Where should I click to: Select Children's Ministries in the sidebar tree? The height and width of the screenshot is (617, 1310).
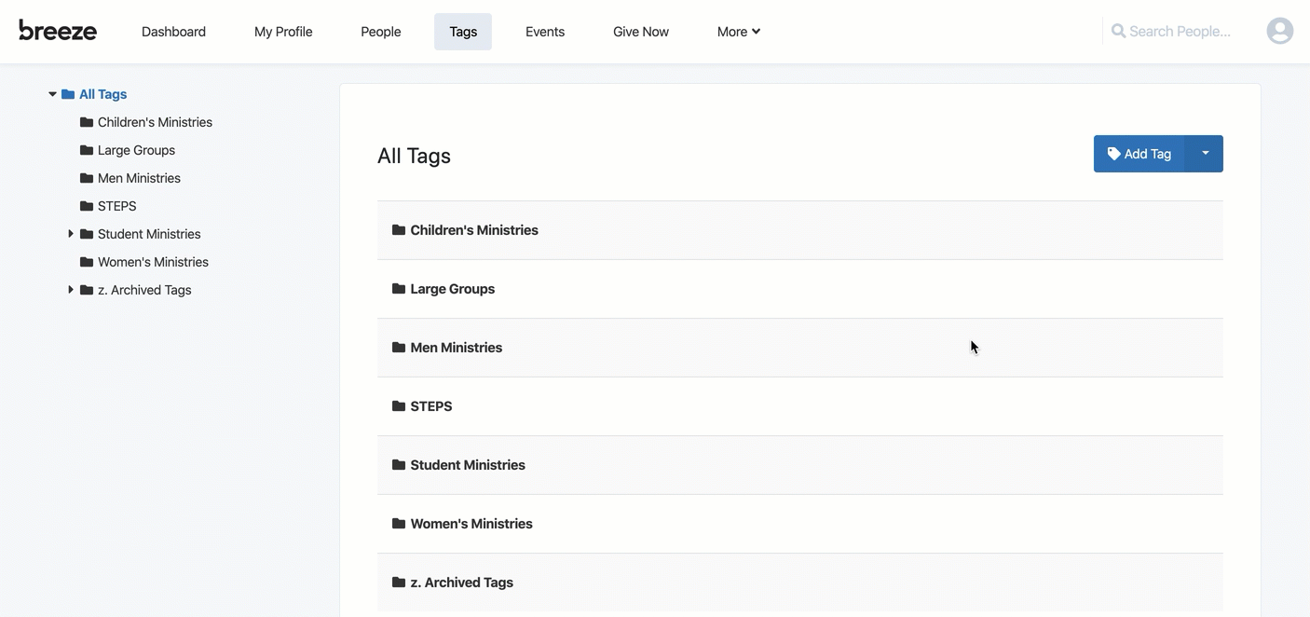[155, 122]
